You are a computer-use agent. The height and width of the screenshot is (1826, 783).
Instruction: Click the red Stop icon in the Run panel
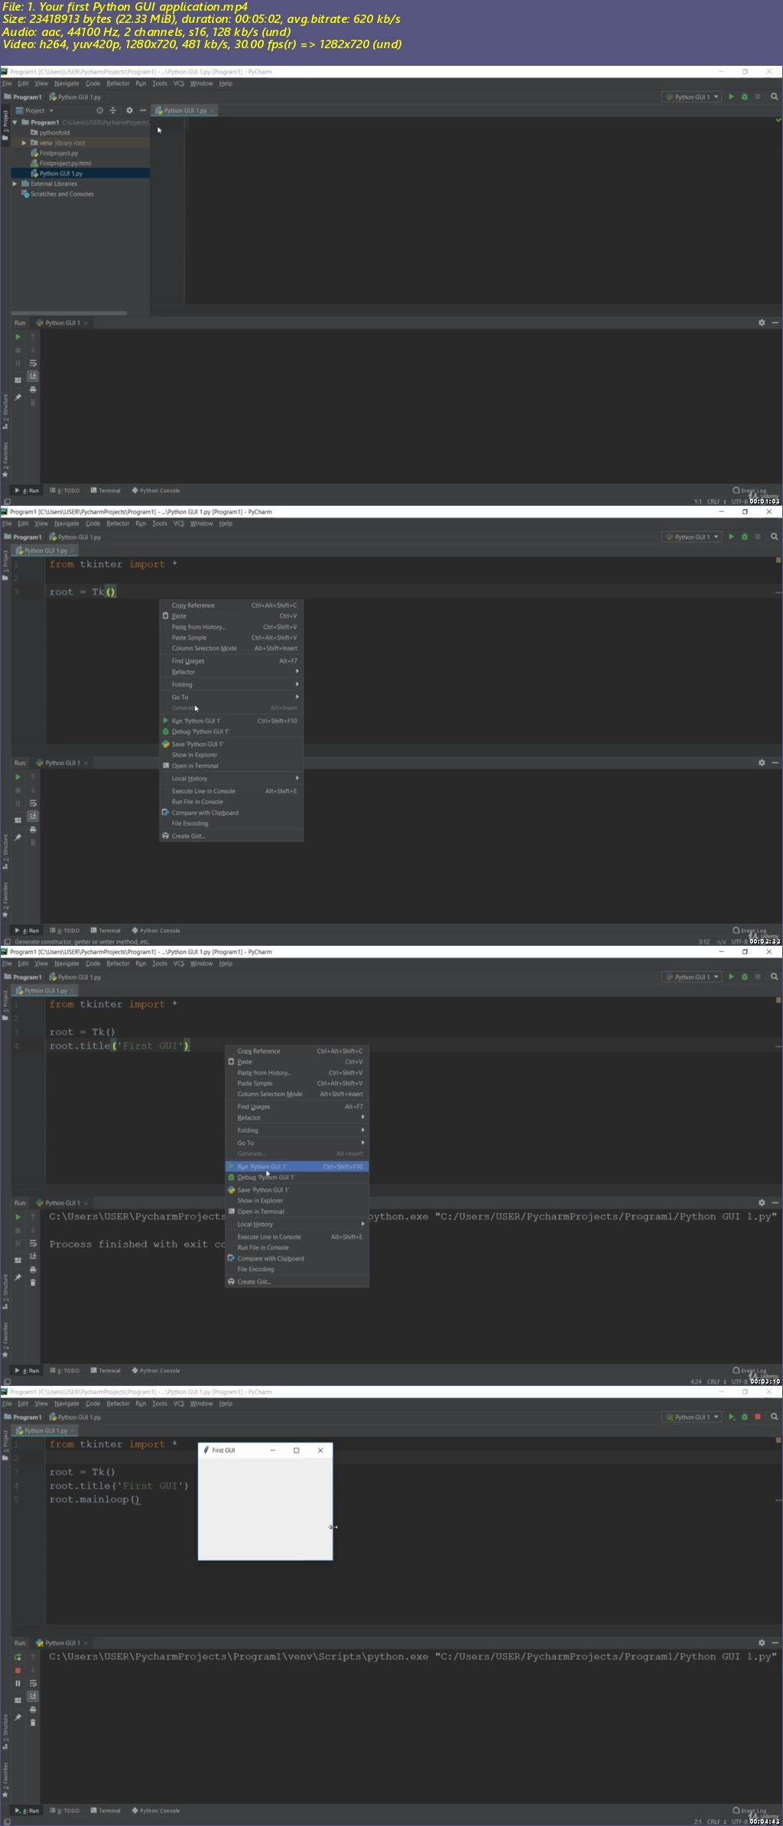[x=18, y=1670]
